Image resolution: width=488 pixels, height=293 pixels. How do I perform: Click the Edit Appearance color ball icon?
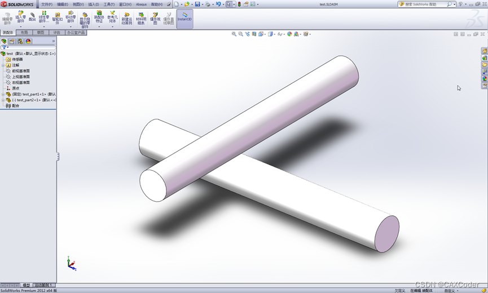[289, 34]
